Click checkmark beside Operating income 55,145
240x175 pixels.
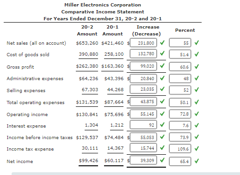tap(162, 114)
